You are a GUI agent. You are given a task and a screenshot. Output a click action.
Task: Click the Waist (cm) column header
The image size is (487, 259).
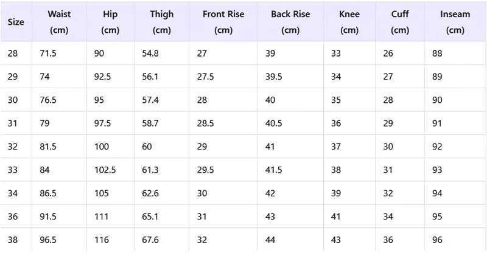click(59, 22)
